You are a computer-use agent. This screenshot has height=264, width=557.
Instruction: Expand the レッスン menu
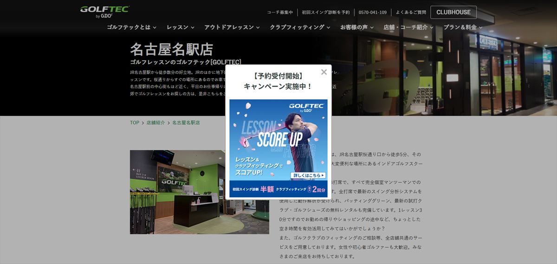181,27
